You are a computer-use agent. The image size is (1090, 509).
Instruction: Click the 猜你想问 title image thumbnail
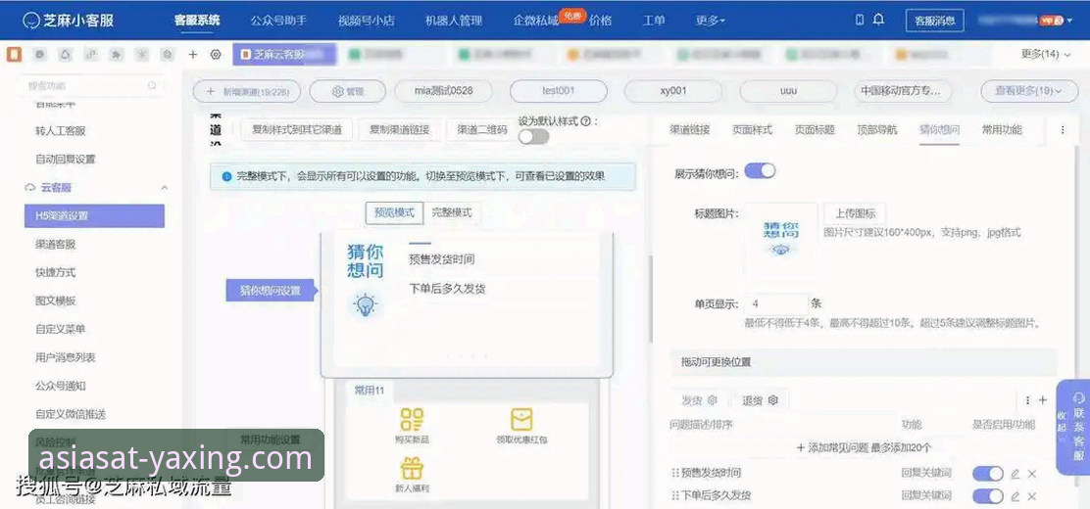tap(780, 239)
